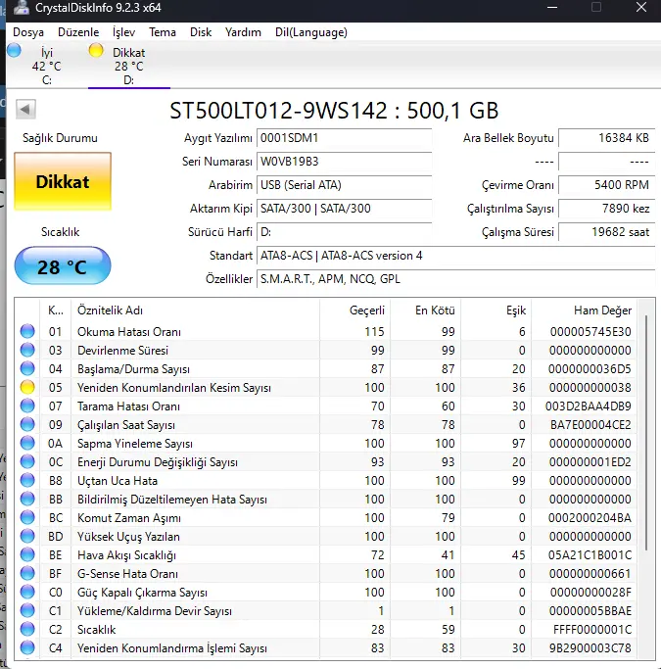Screen dimensions: 661x669
Task: Select raw value 05A21C1B001C
Action: pyautogui.click(x=590, y=555)
